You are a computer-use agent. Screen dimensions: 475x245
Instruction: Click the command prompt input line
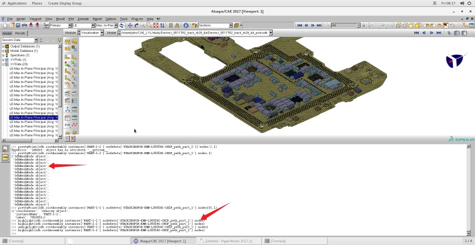239,234
